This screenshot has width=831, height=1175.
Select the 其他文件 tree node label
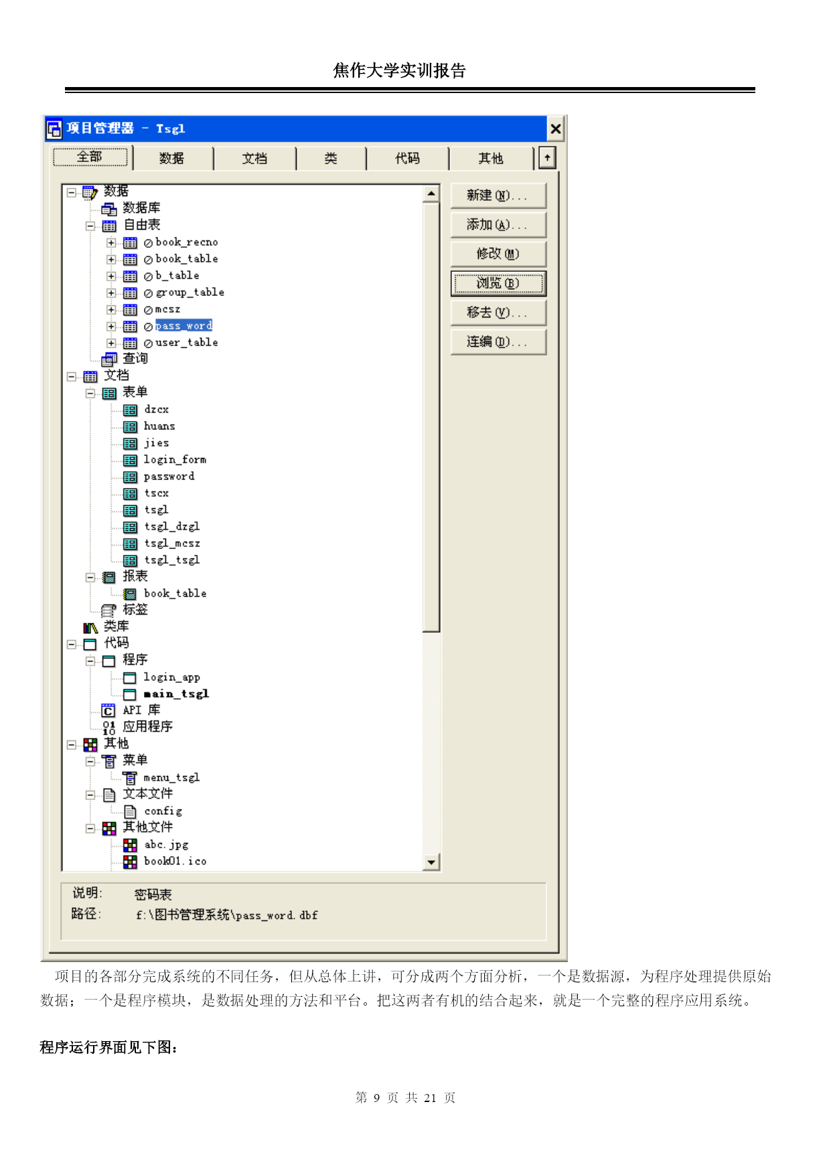(148, 828)
